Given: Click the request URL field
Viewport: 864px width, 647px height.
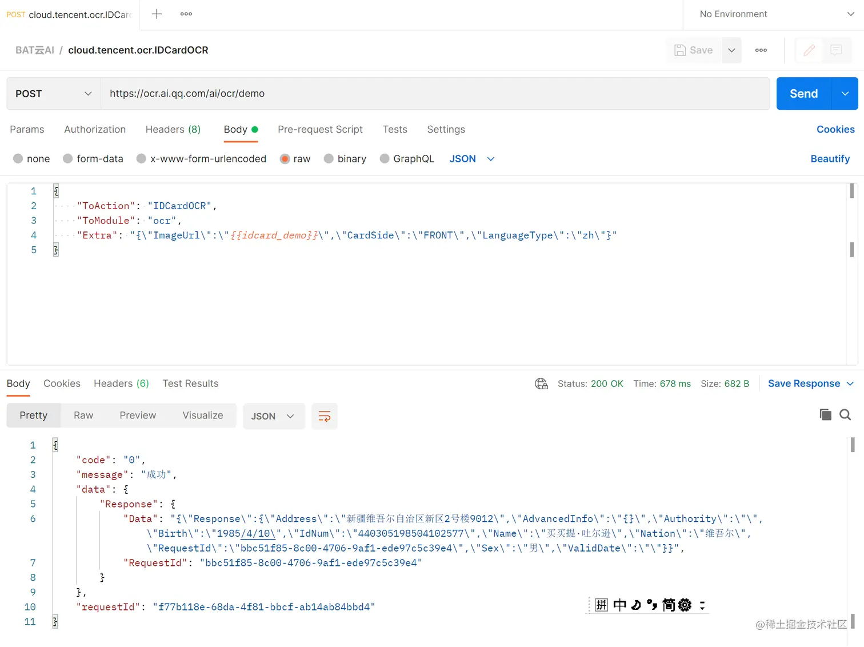Looking at the screenshot, I should [435, 94].
